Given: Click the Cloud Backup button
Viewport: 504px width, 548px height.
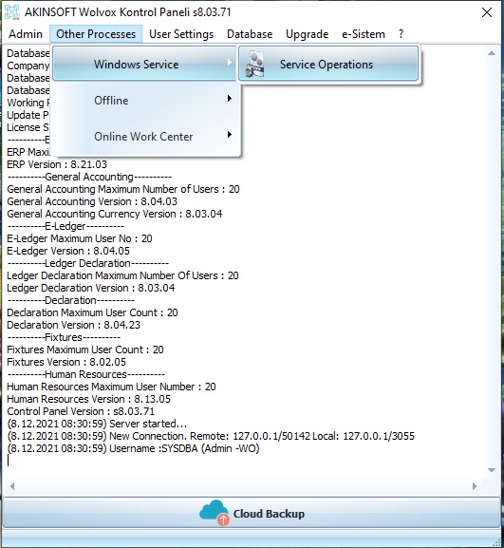Looking at the screenshot, I should (x=252, y=513).
